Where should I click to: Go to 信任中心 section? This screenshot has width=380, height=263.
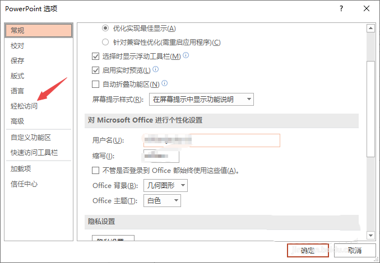[25, 184]
